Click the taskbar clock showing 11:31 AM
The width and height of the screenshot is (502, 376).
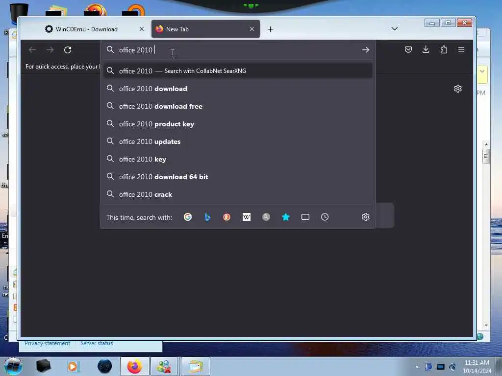click(477, 367)
